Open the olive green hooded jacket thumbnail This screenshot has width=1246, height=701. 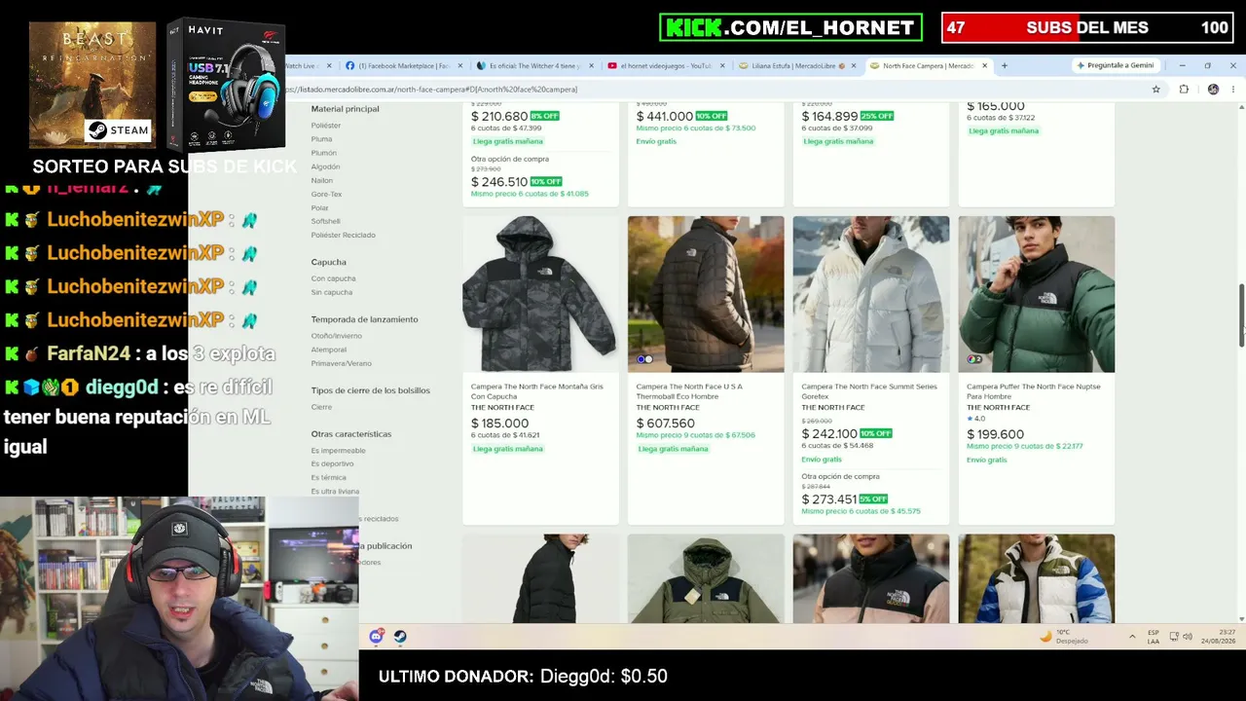(x=706, y=578)
